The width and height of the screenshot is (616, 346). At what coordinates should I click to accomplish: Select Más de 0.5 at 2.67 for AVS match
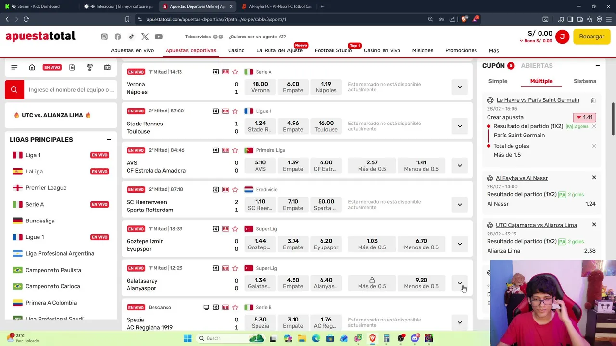372,165
